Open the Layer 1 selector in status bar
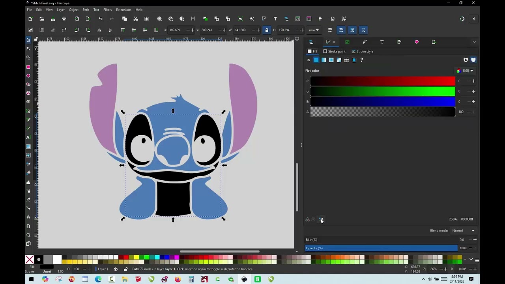This screenshot has height=284, width=505. (x=103, y=269)
